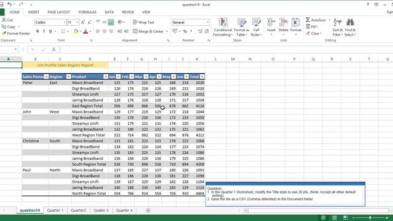Click the Name Box

pyautogui.click(x=9, y=50)
